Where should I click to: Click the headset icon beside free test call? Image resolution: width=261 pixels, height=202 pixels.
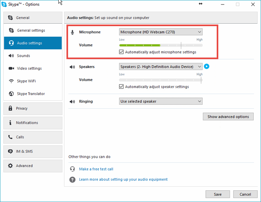[72, 169]
